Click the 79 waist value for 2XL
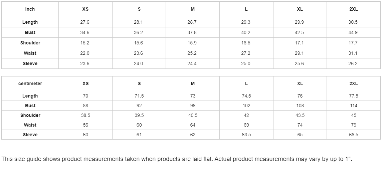Image resolution: width=382 pixels, height=172 pixels. 354,125
